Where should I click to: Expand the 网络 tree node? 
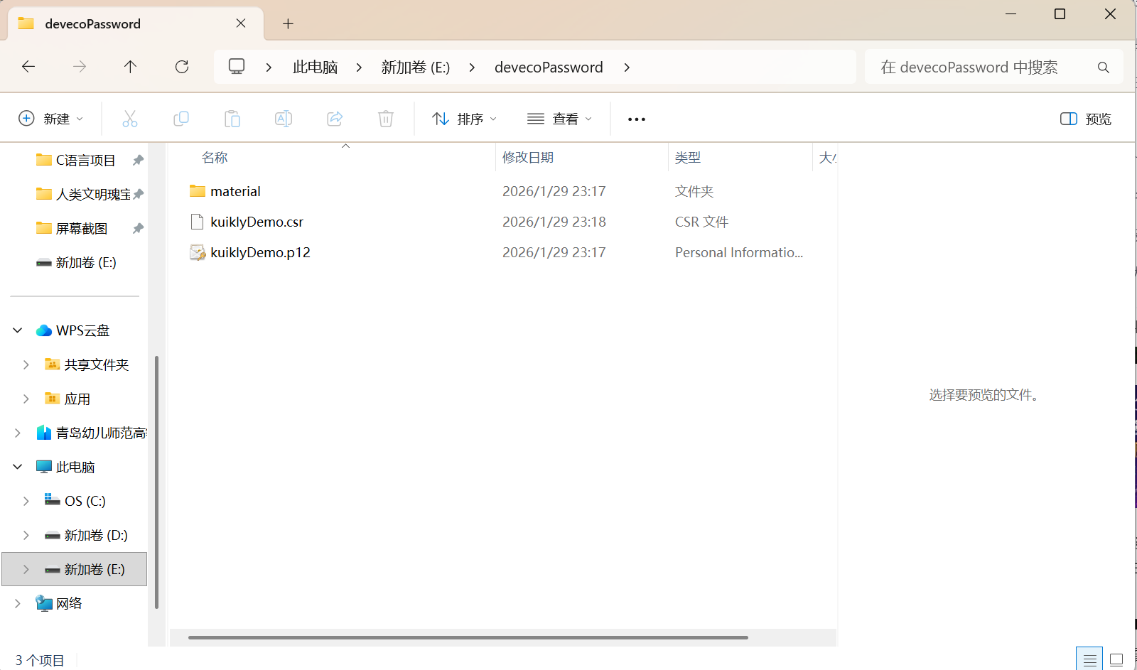pyautogui.click(x=18, y=603)
